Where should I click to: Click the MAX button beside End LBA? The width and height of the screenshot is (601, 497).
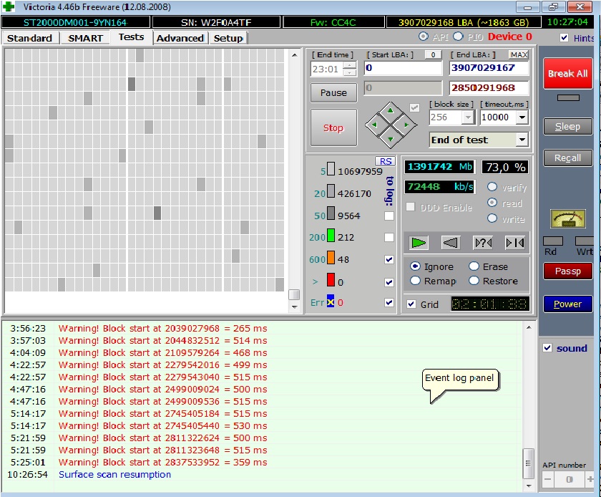(519, 55)
